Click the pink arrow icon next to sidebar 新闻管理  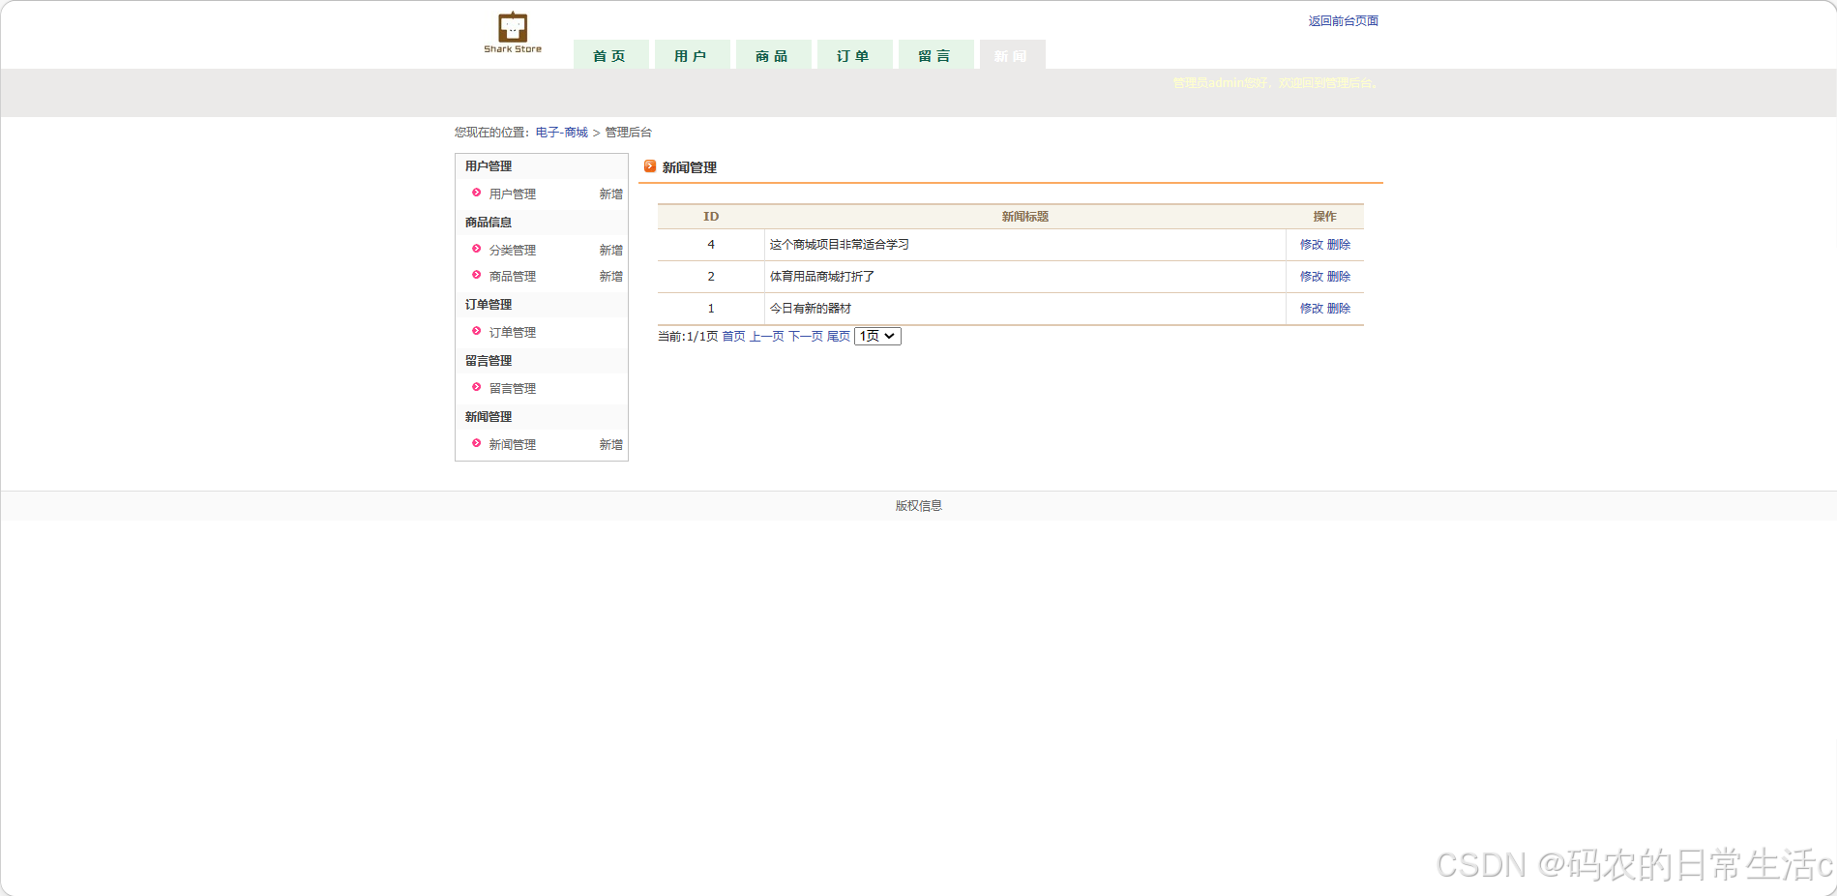pyautogui.click(x=476, y=444)
